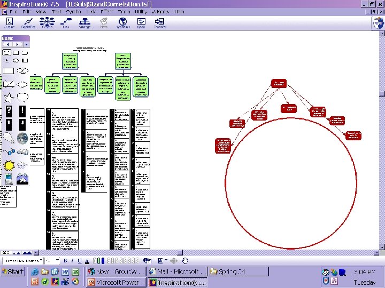Toggle italic text formatting
385x288 pixels.
pyautogui.click(x=72, y=261)
